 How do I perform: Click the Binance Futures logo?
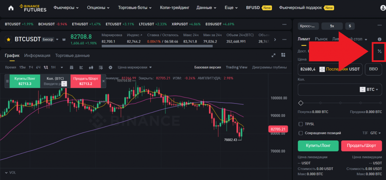click(x=33, y=8)
